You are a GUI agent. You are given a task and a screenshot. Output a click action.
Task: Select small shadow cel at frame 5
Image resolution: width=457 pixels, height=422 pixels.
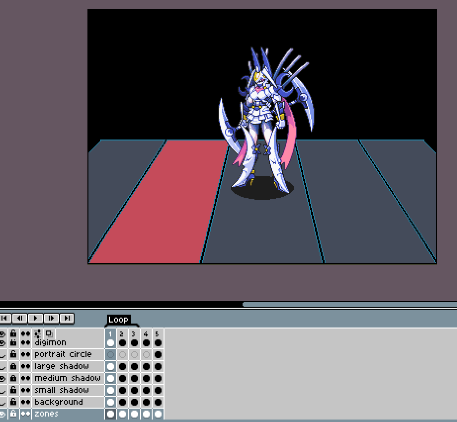(x=158, y=390)
